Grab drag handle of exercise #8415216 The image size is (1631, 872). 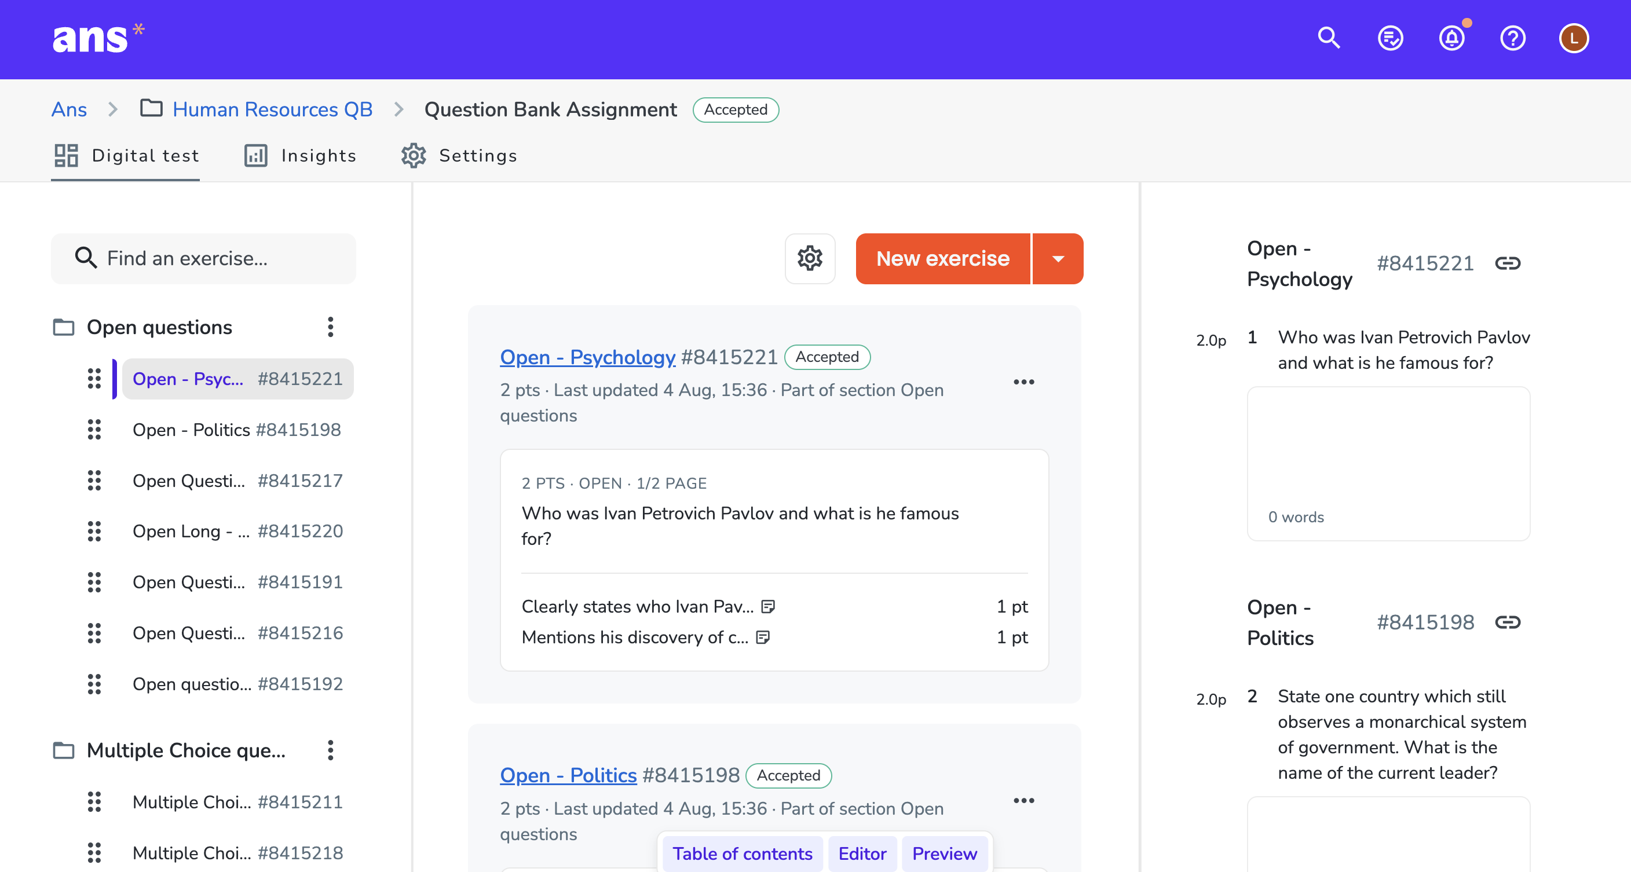pos(94,633)
